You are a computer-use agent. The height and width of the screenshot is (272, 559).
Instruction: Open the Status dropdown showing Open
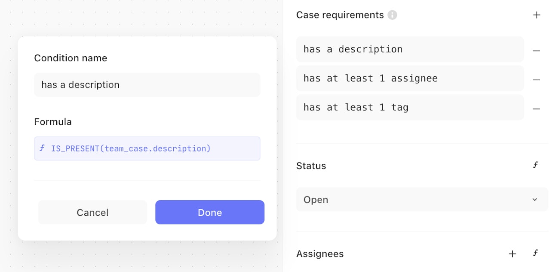tap(422, 199)
